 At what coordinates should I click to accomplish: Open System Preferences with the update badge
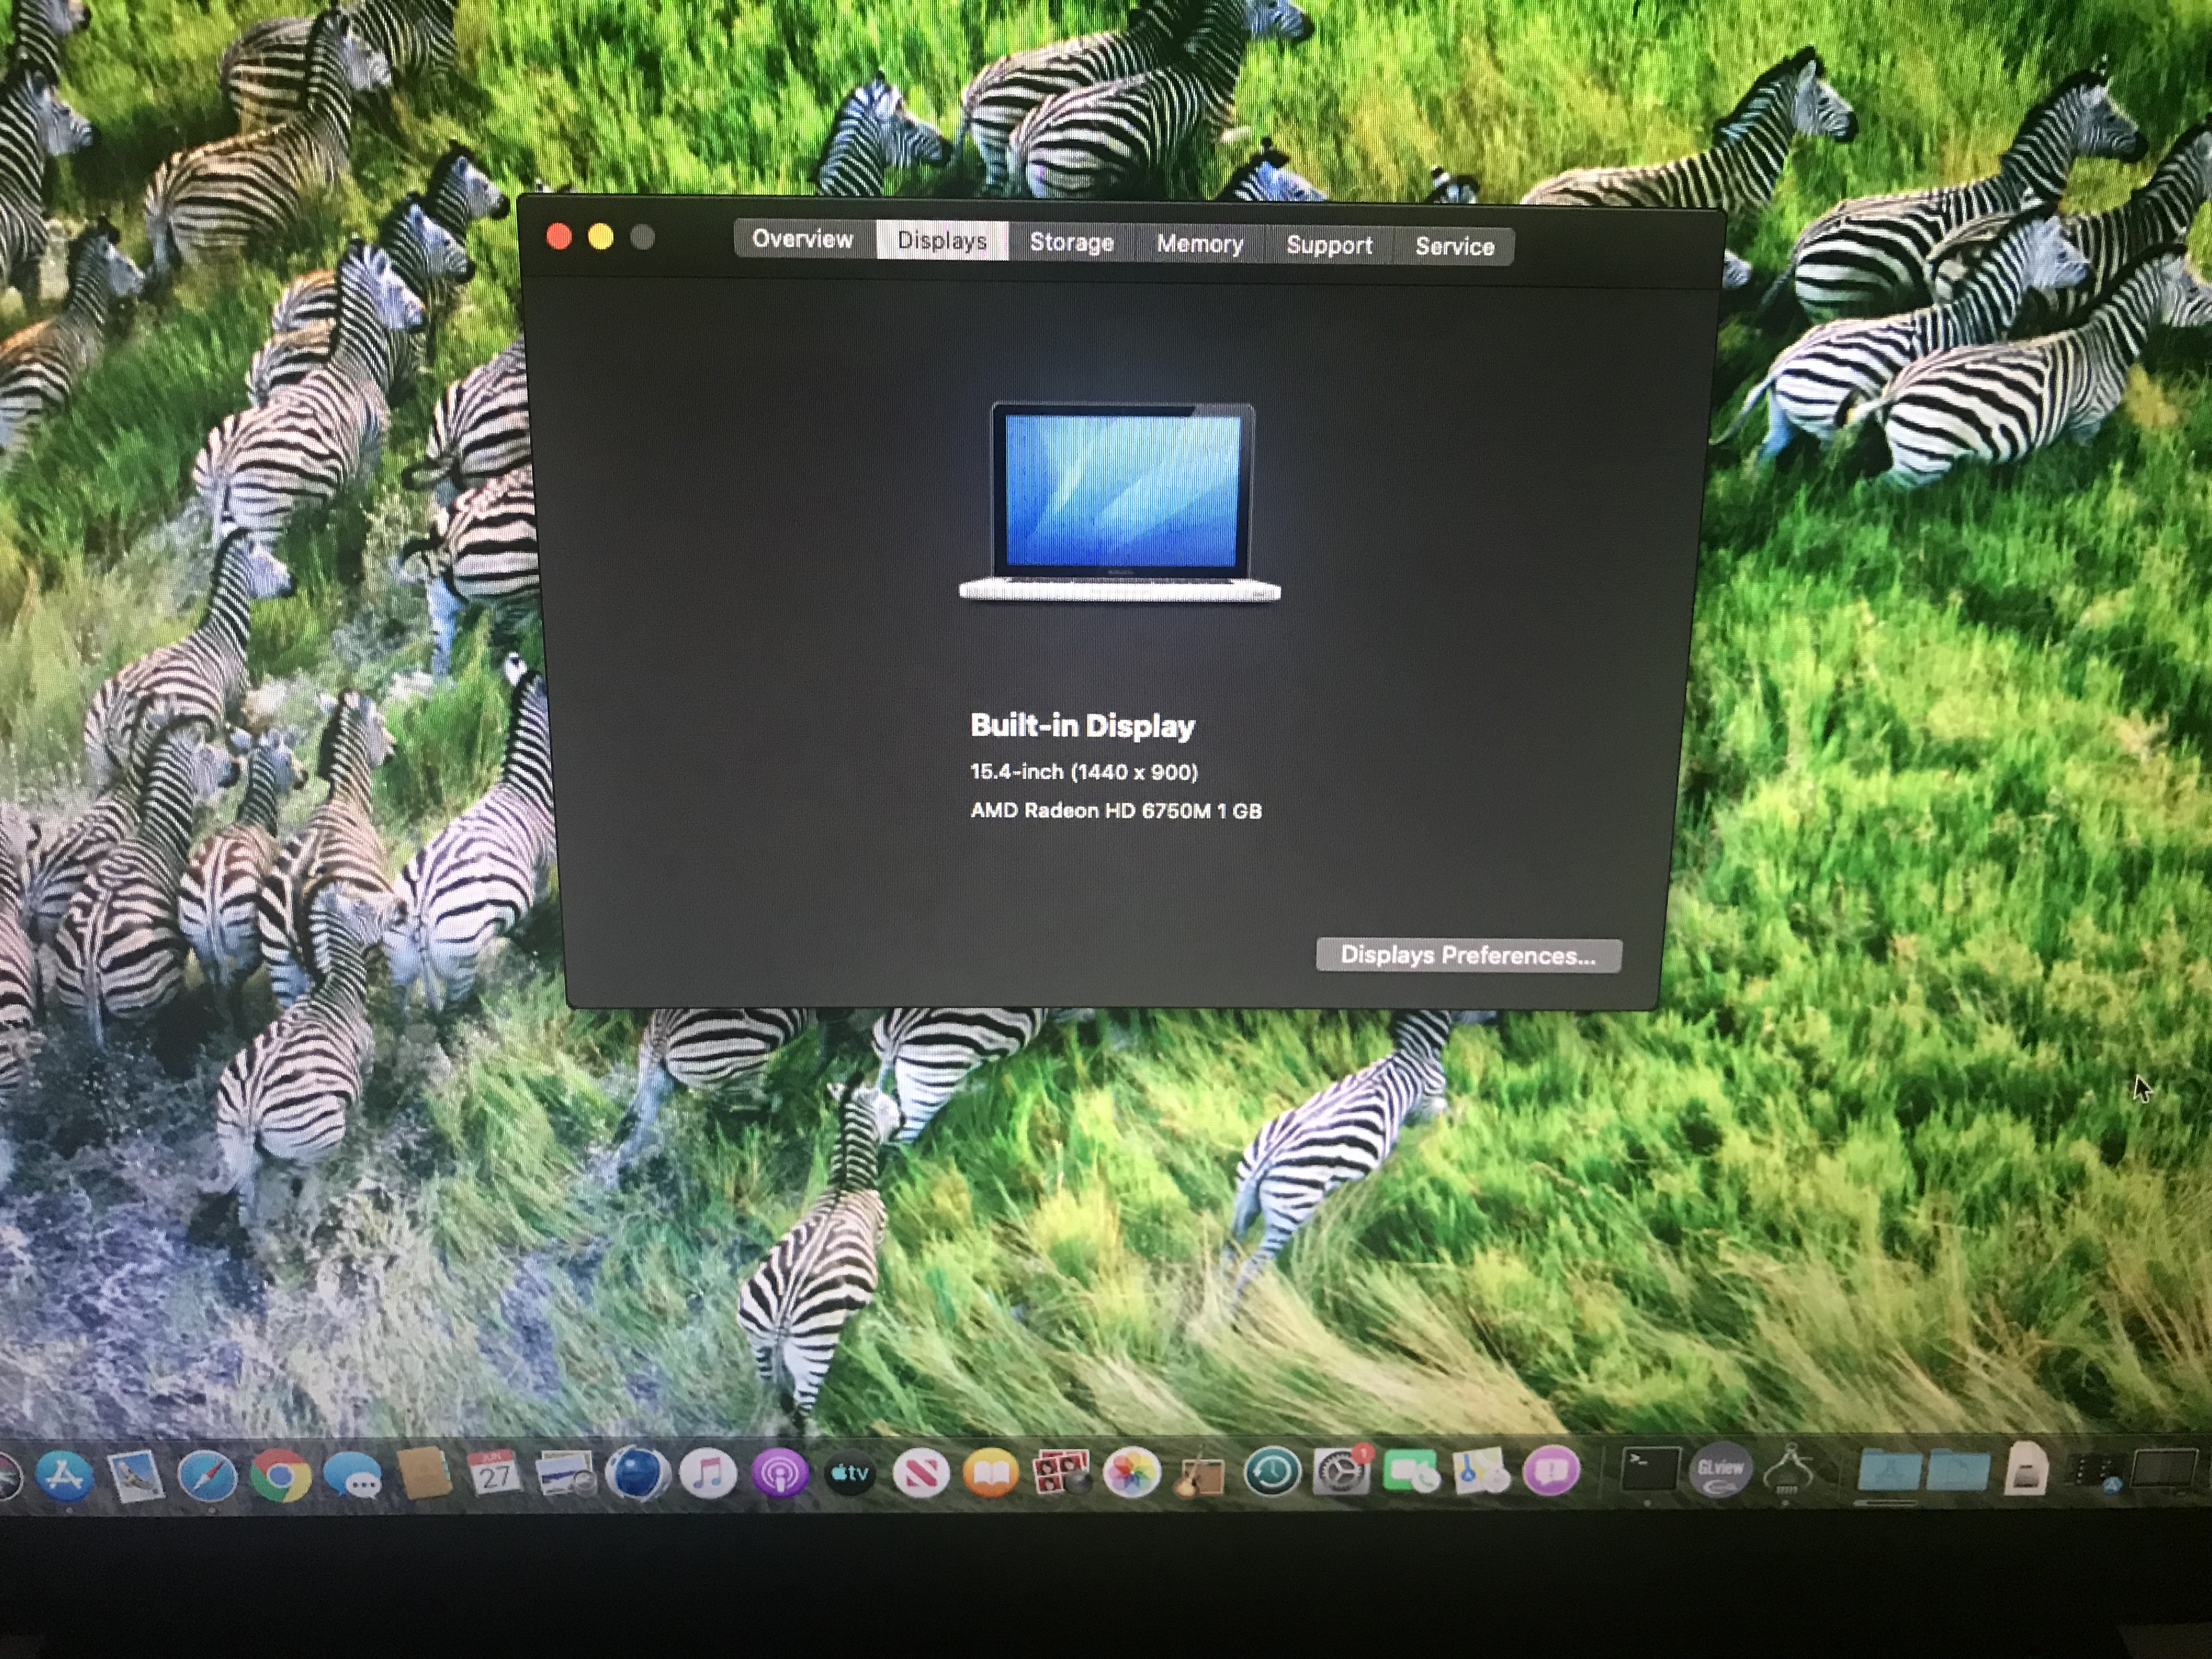1341,1472
